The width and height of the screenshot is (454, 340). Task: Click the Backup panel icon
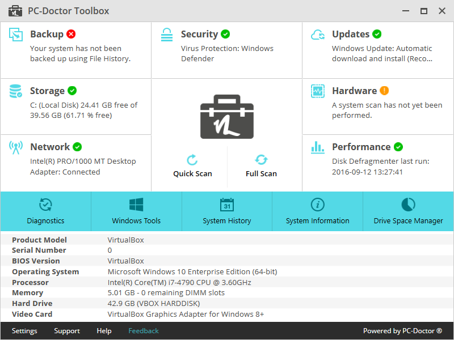[x=16, y=35]
